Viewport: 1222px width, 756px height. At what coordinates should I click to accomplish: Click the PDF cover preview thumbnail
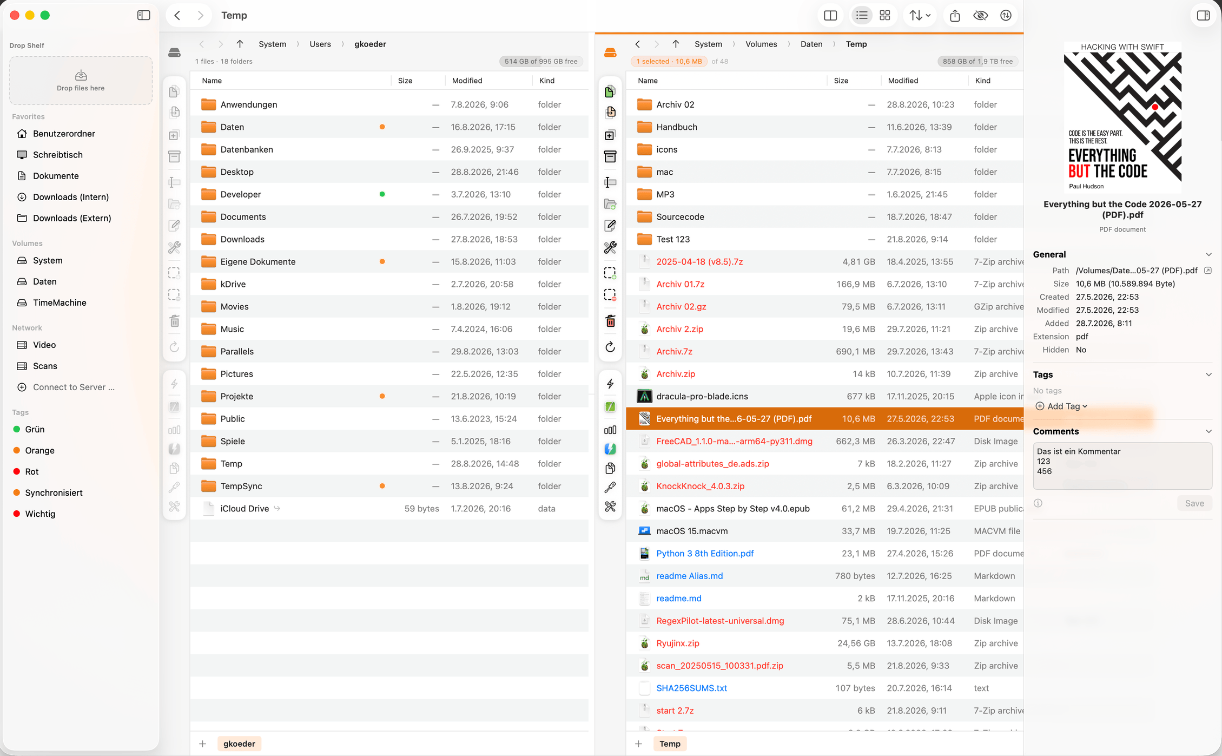pos(1122,117)
